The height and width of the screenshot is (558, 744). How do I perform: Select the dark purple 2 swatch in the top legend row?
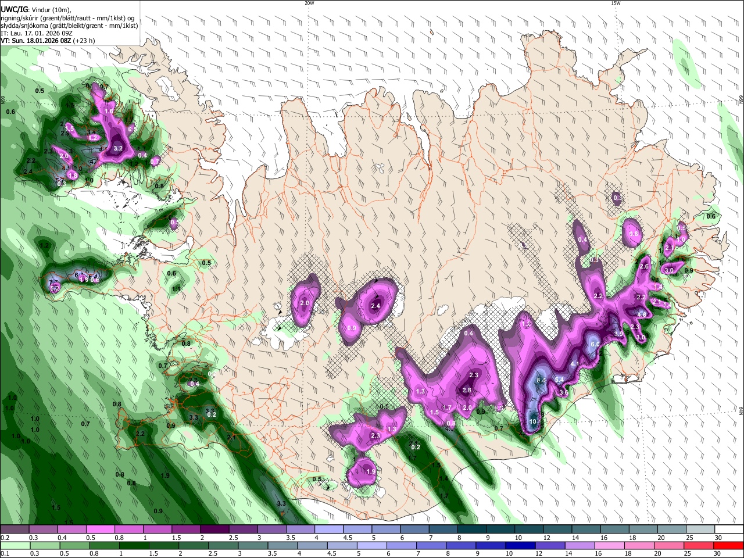214,530
